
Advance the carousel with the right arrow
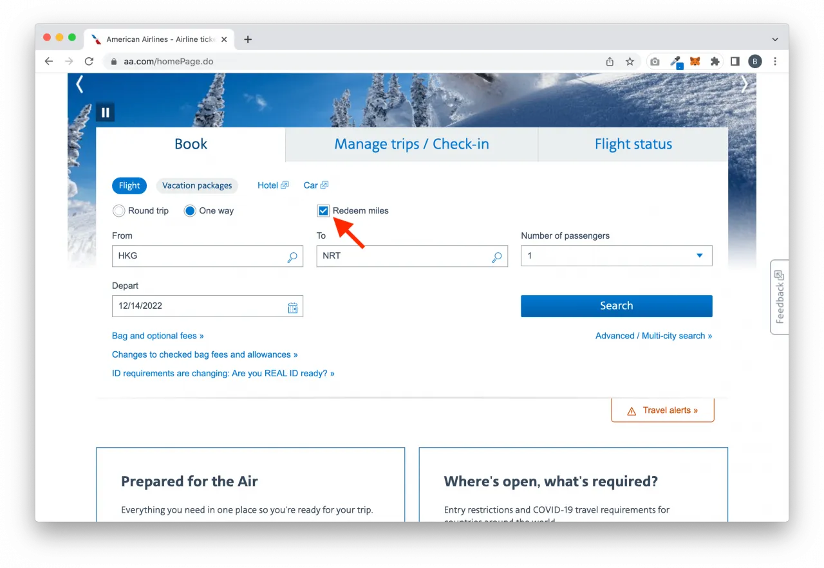pyautogui.click(x=744, y=84)
